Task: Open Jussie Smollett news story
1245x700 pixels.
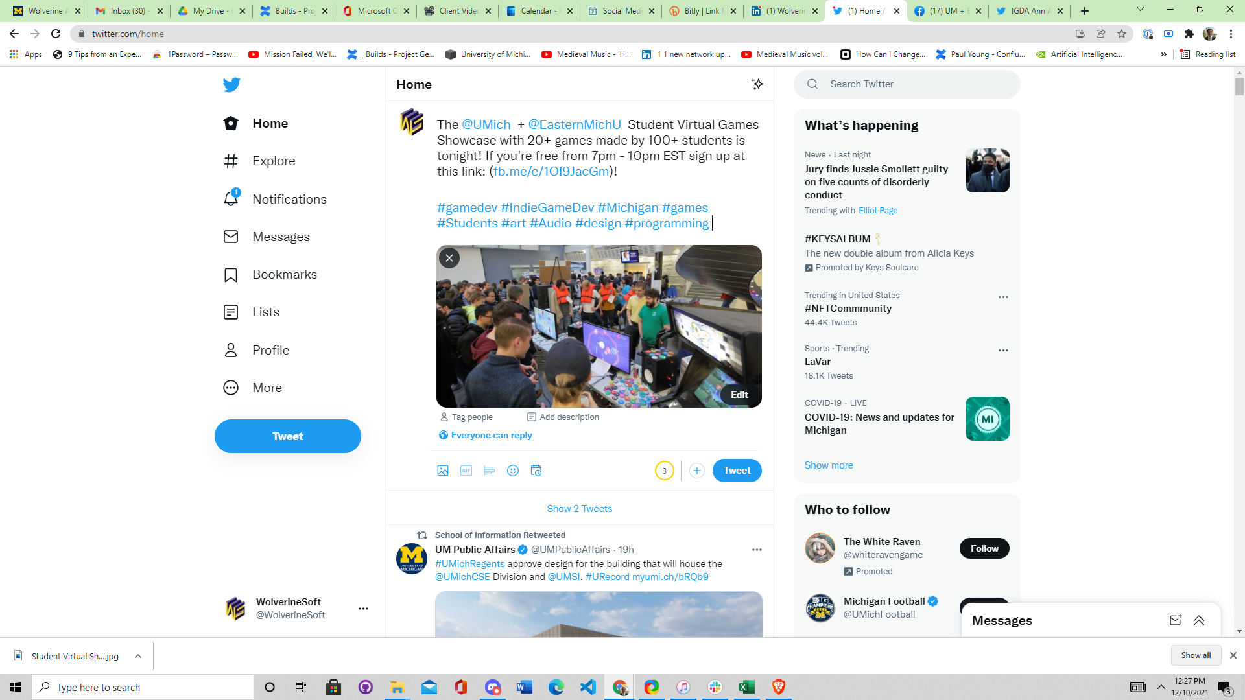Action: (x=876, y=182)
